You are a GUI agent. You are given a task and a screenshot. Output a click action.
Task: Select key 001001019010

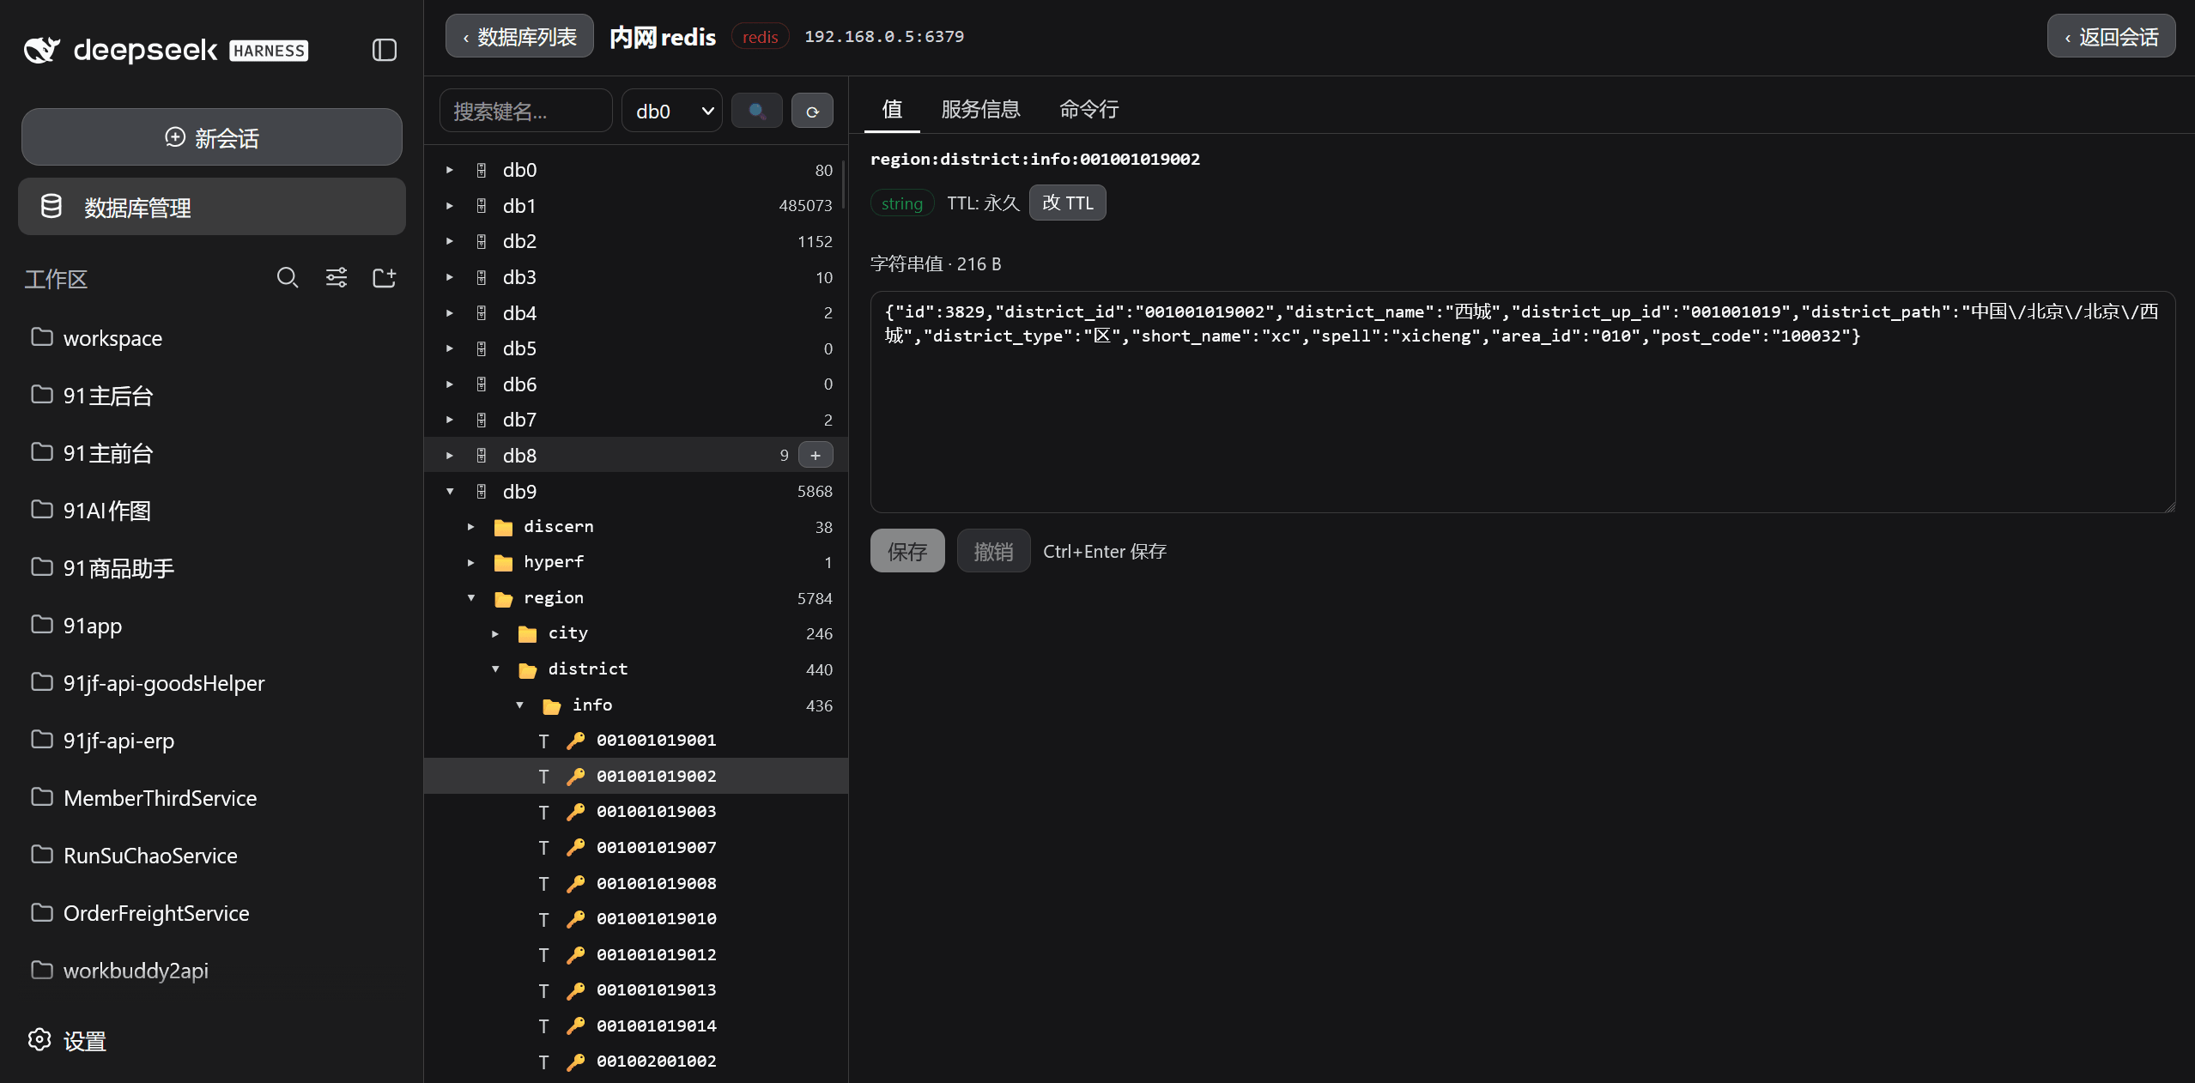636,918
